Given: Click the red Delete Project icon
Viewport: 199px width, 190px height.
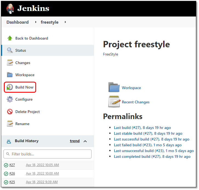Looking at the screenshot, I should click(x=10, y=112).
